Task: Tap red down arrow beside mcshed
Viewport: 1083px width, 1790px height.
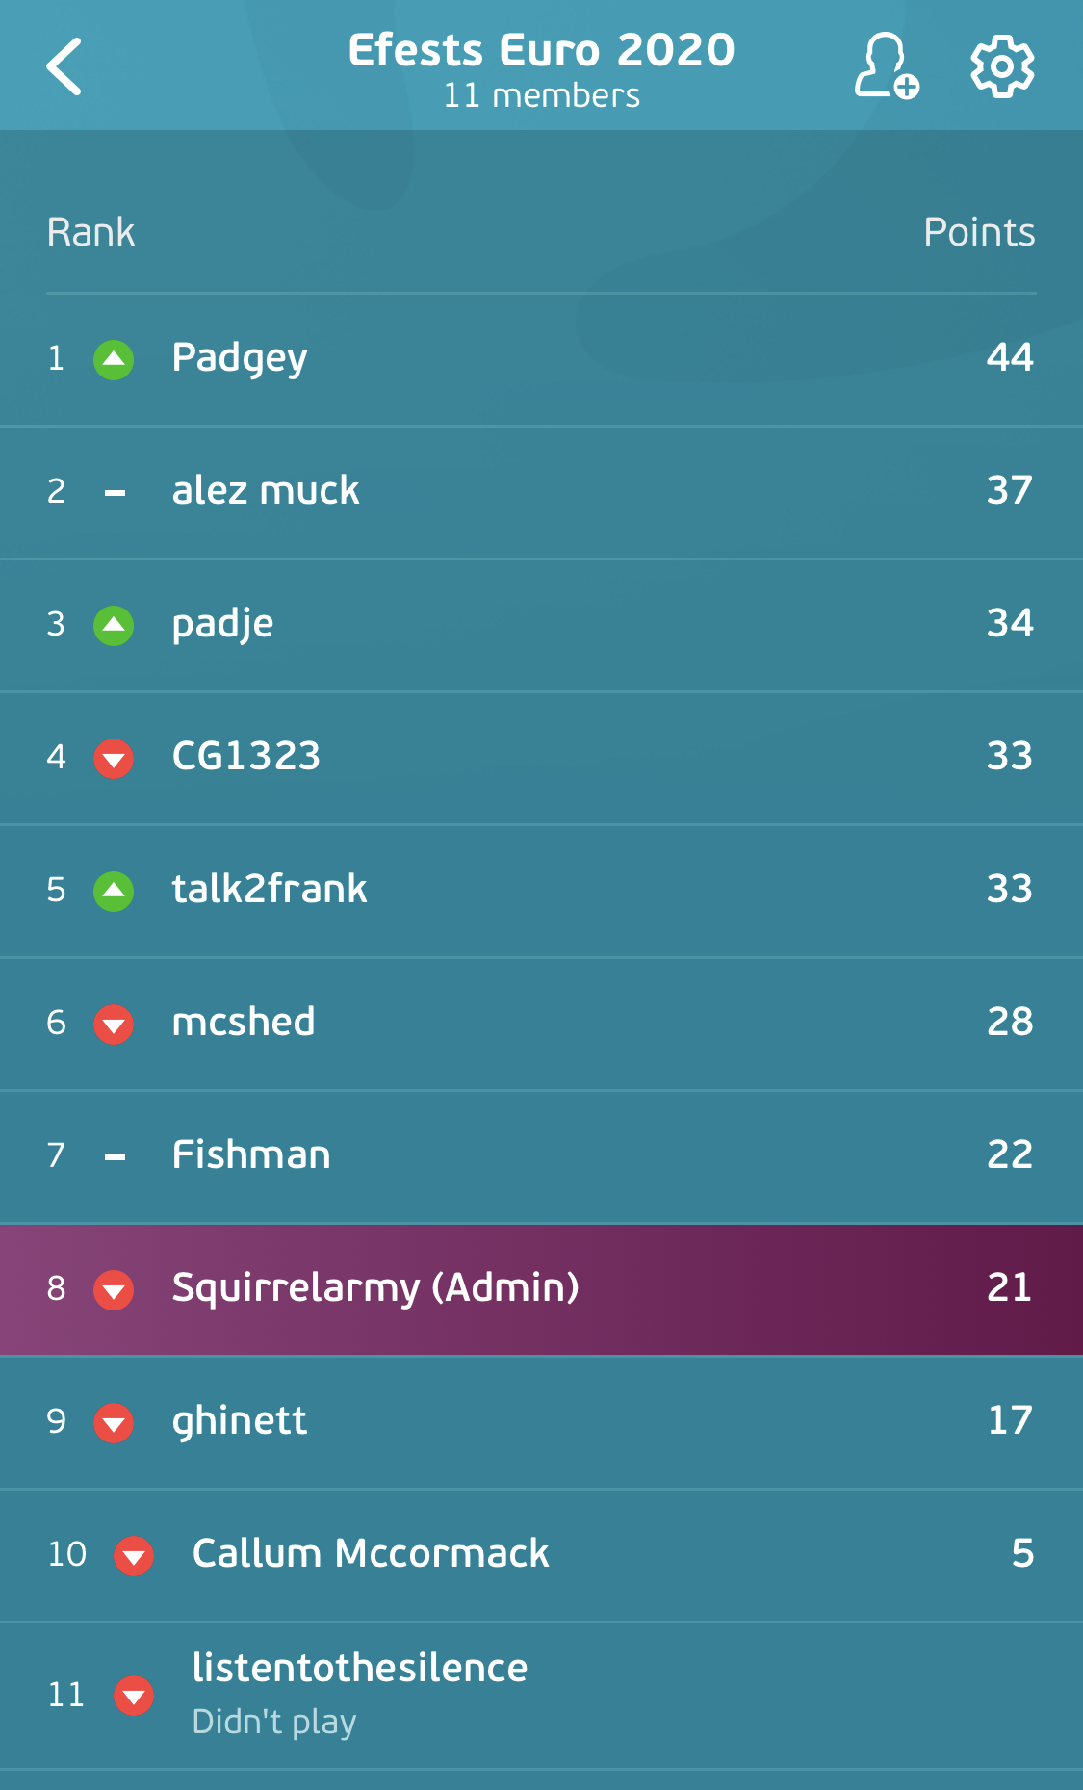Action: coord(114,1025)
